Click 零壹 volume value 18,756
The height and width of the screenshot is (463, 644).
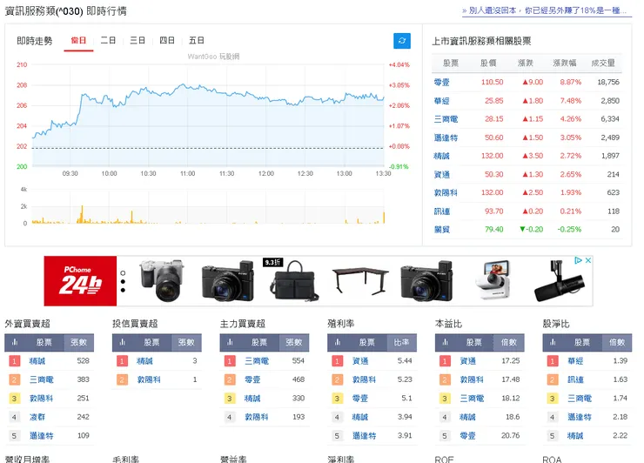pyautogui.click(x=608, y=82)
